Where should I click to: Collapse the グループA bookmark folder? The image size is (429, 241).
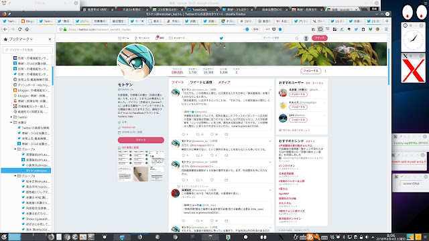click(x=15, y=149)
